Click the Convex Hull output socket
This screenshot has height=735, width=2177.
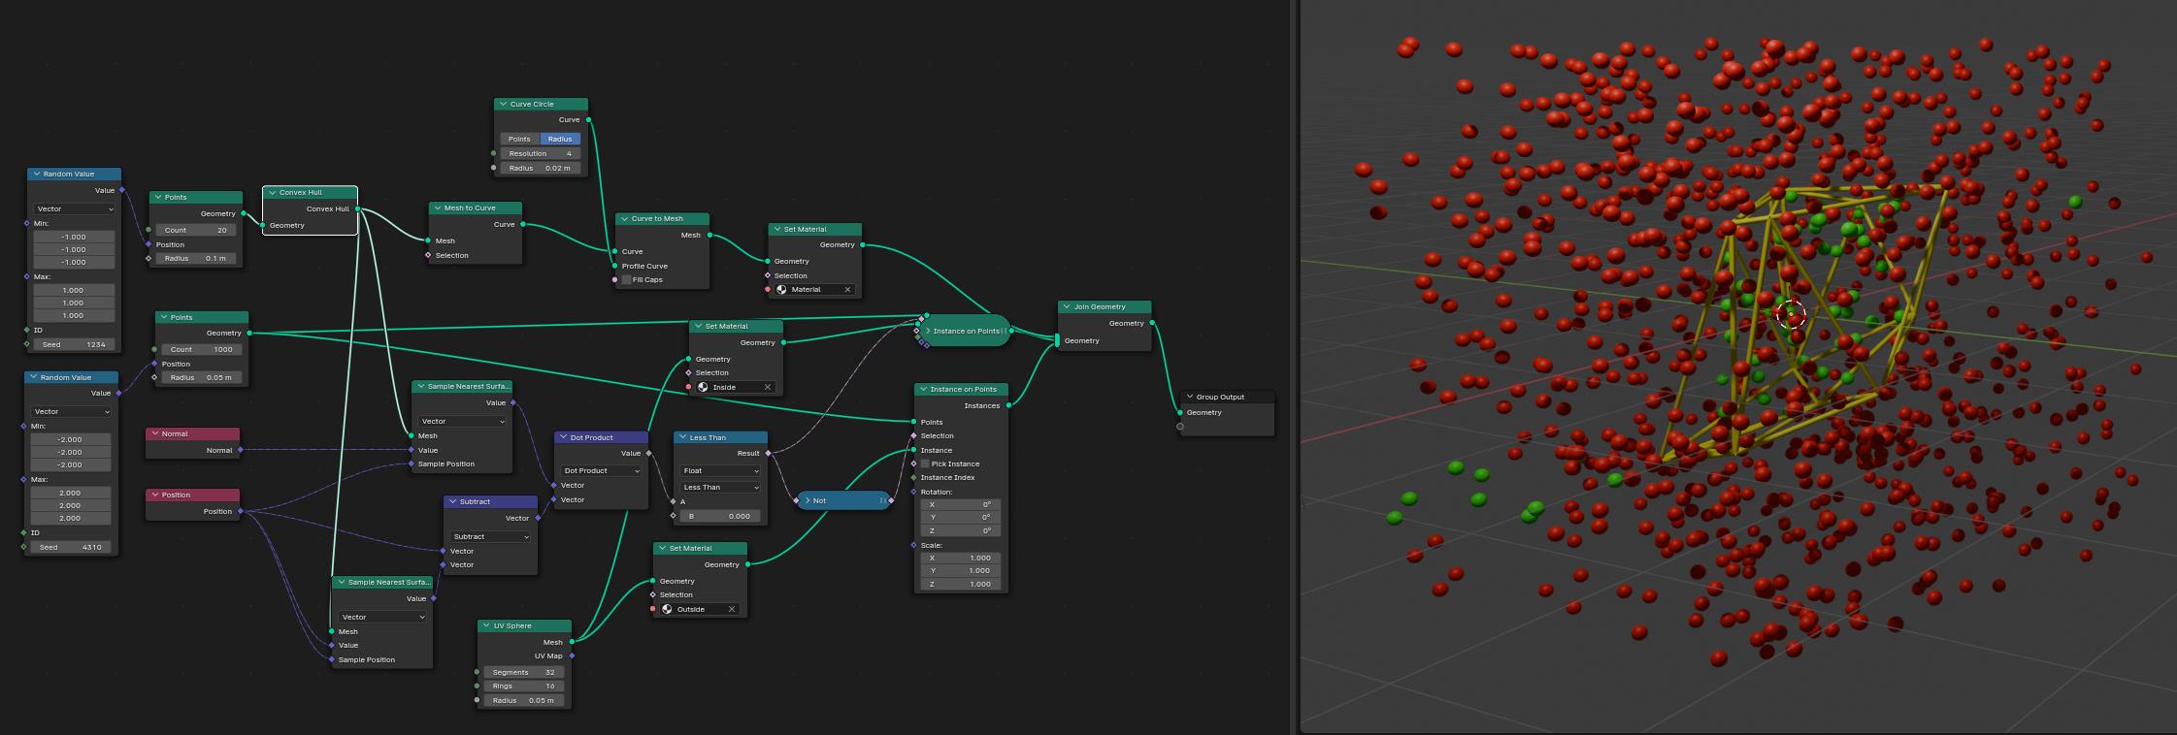click(358, 208)
